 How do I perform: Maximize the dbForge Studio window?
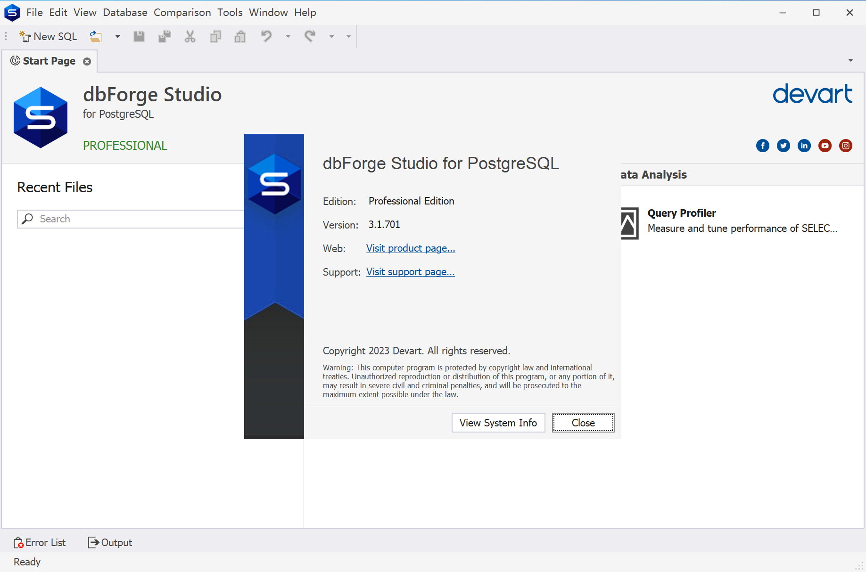click(x=817, y=13)
